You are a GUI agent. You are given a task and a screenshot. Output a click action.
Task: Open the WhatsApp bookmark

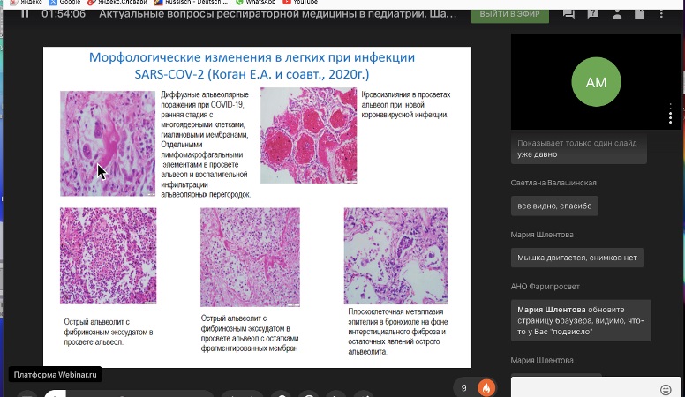tap(256, 2)
